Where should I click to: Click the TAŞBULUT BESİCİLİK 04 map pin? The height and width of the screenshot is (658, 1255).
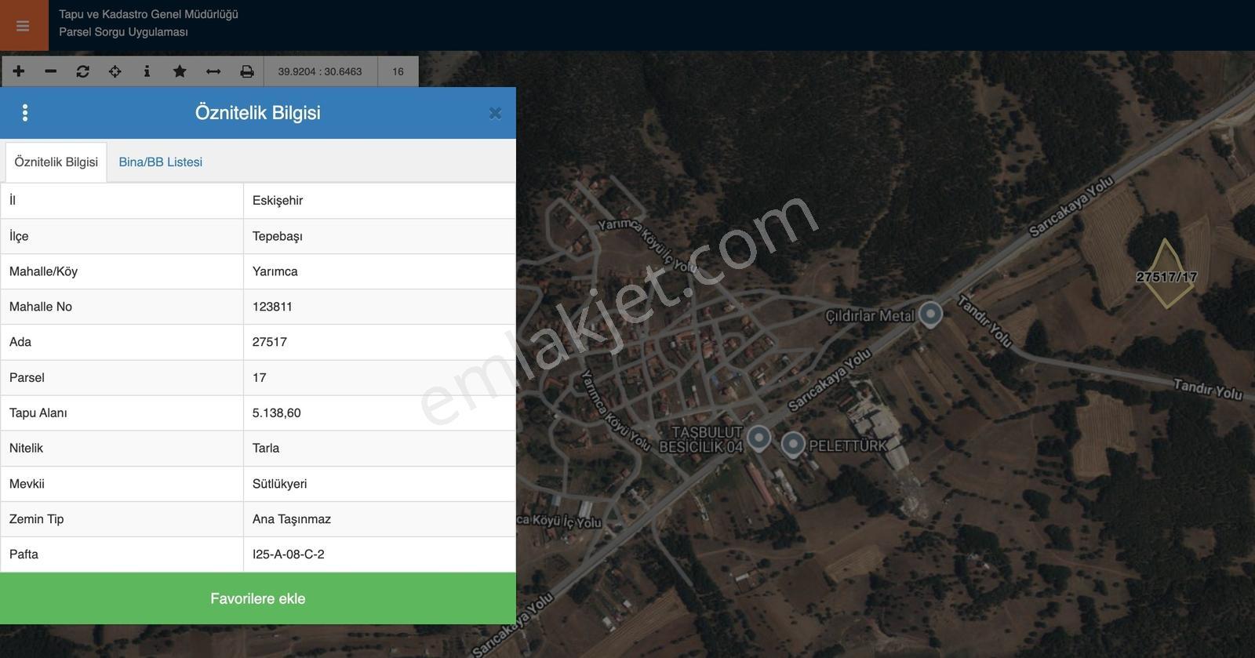tap(758, 437)
